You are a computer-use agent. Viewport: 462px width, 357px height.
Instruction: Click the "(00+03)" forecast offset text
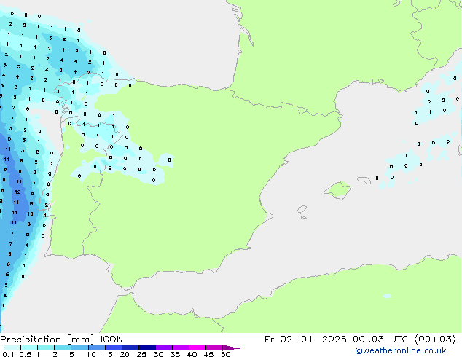click(435, 340)
